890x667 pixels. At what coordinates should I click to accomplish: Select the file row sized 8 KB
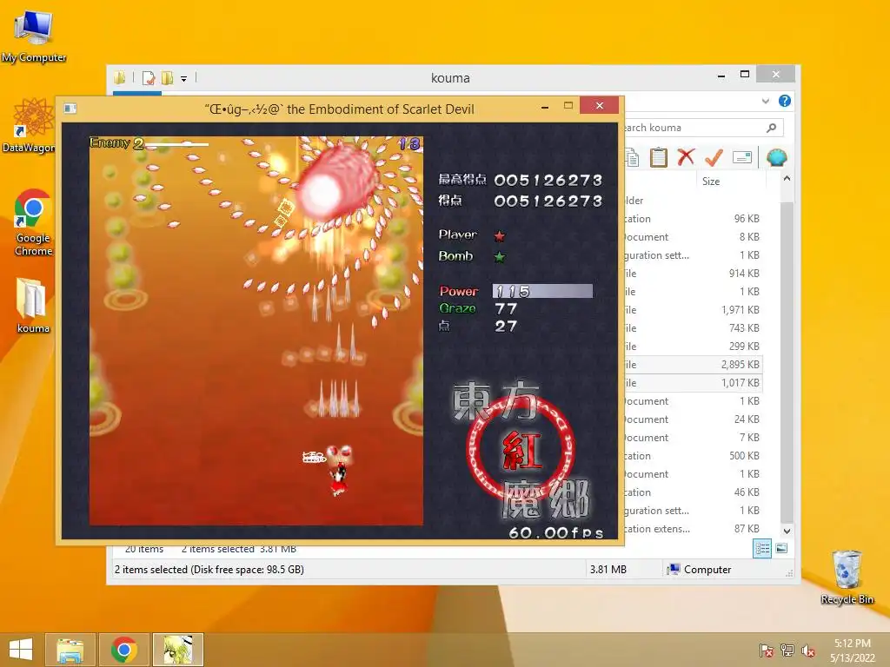[693, 236]
